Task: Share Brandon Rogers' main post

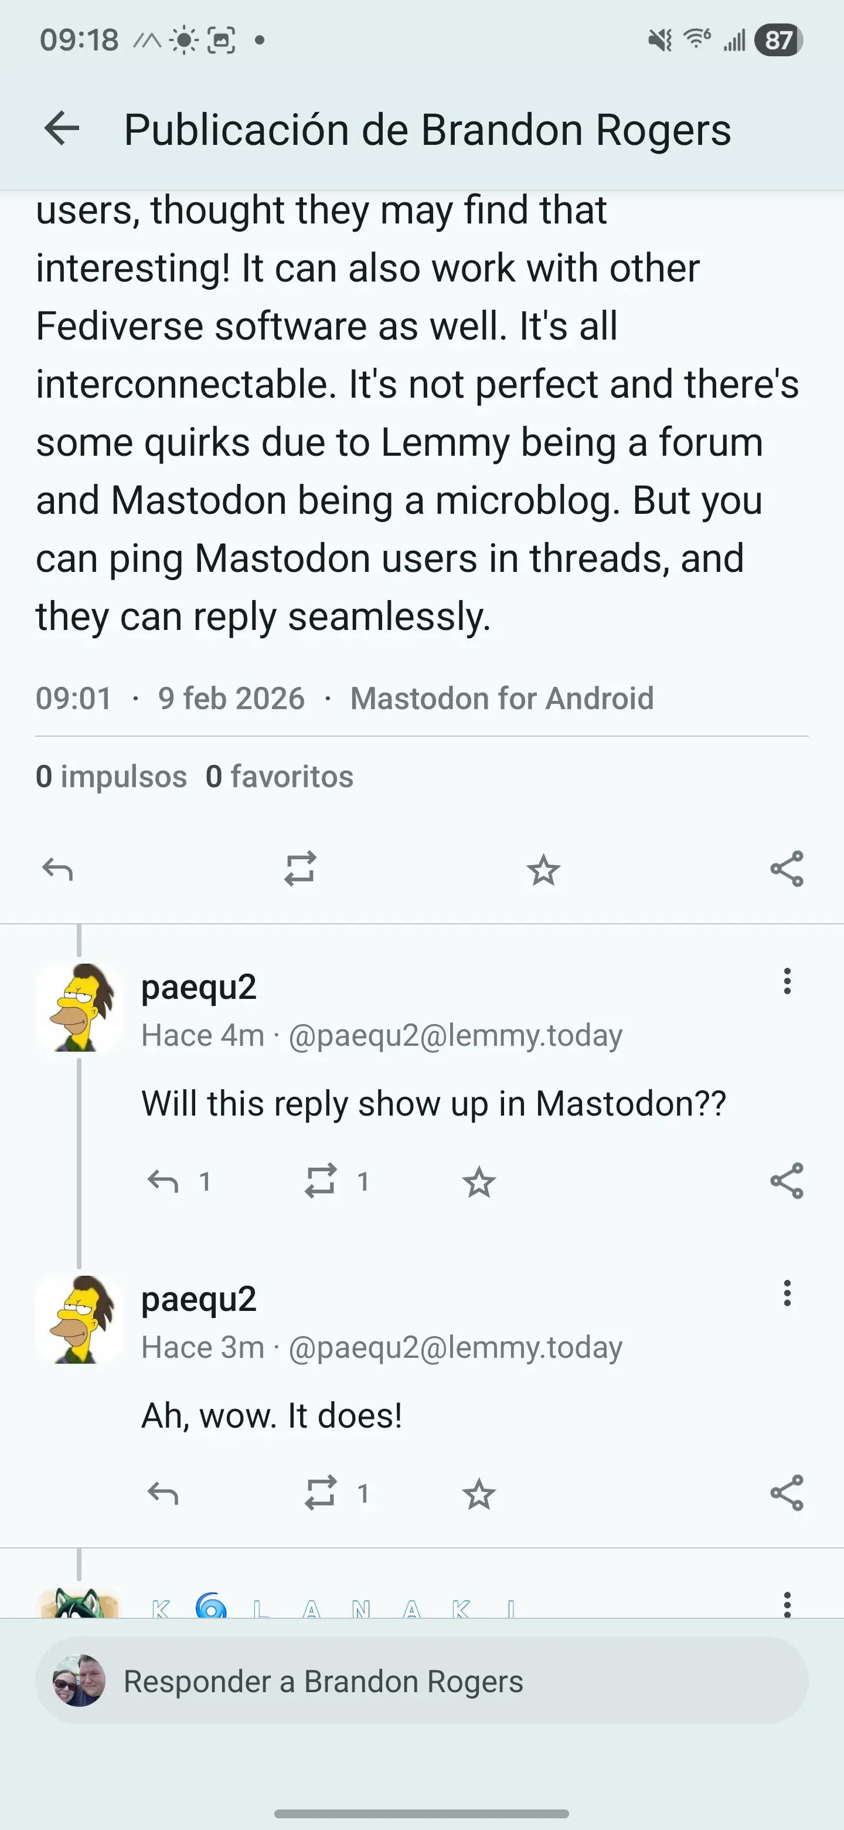Action: pyautogui.click(x=787, y=869)
